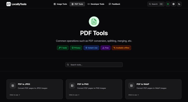188x102 pixels.
Task: Click the LocallyTools LT logo icon
Action: click(9, 4)
